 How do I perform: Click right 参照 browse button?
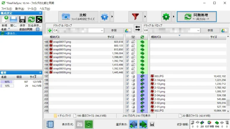click(x=210, y=31)
